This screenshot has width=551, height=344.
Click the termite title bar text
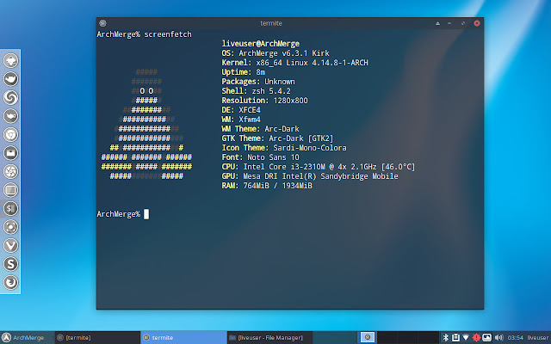[x=271, y=23]
